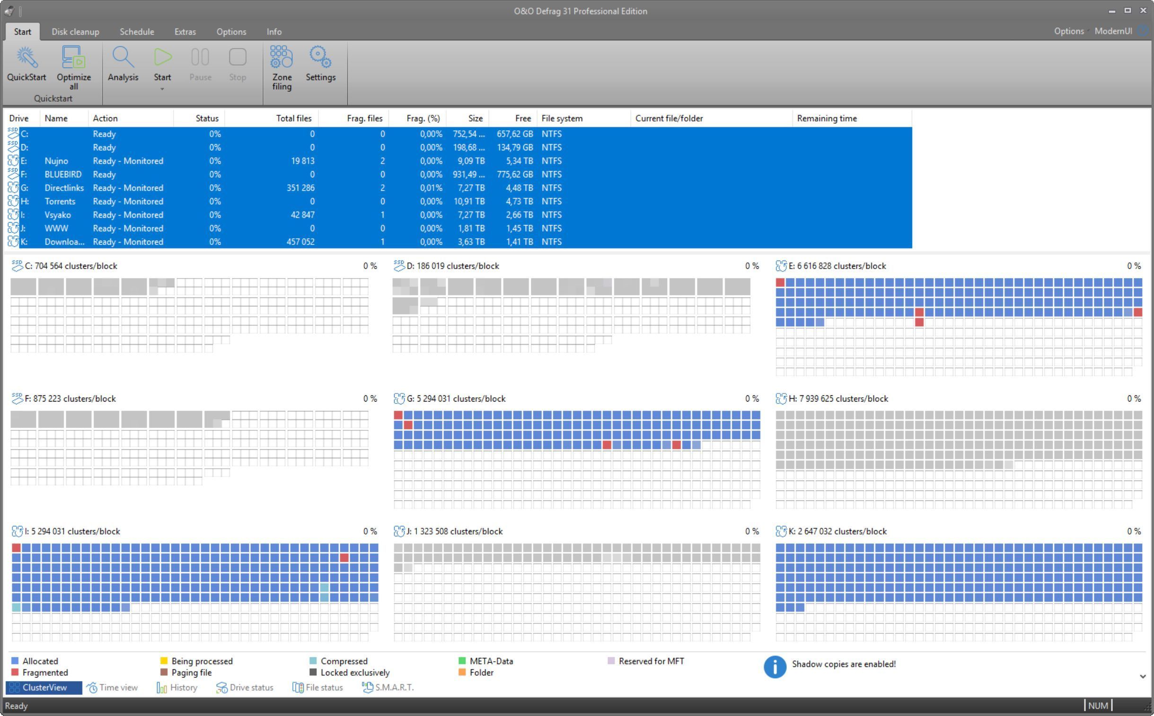Click the Being processed yellow legend swatch

click(x=164, y=661)
